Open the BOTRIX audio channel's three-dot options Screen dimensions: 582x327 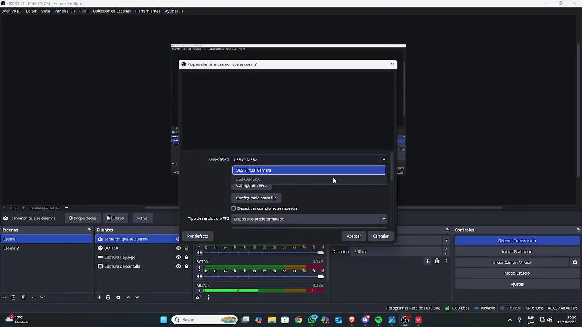pos(199,268)
